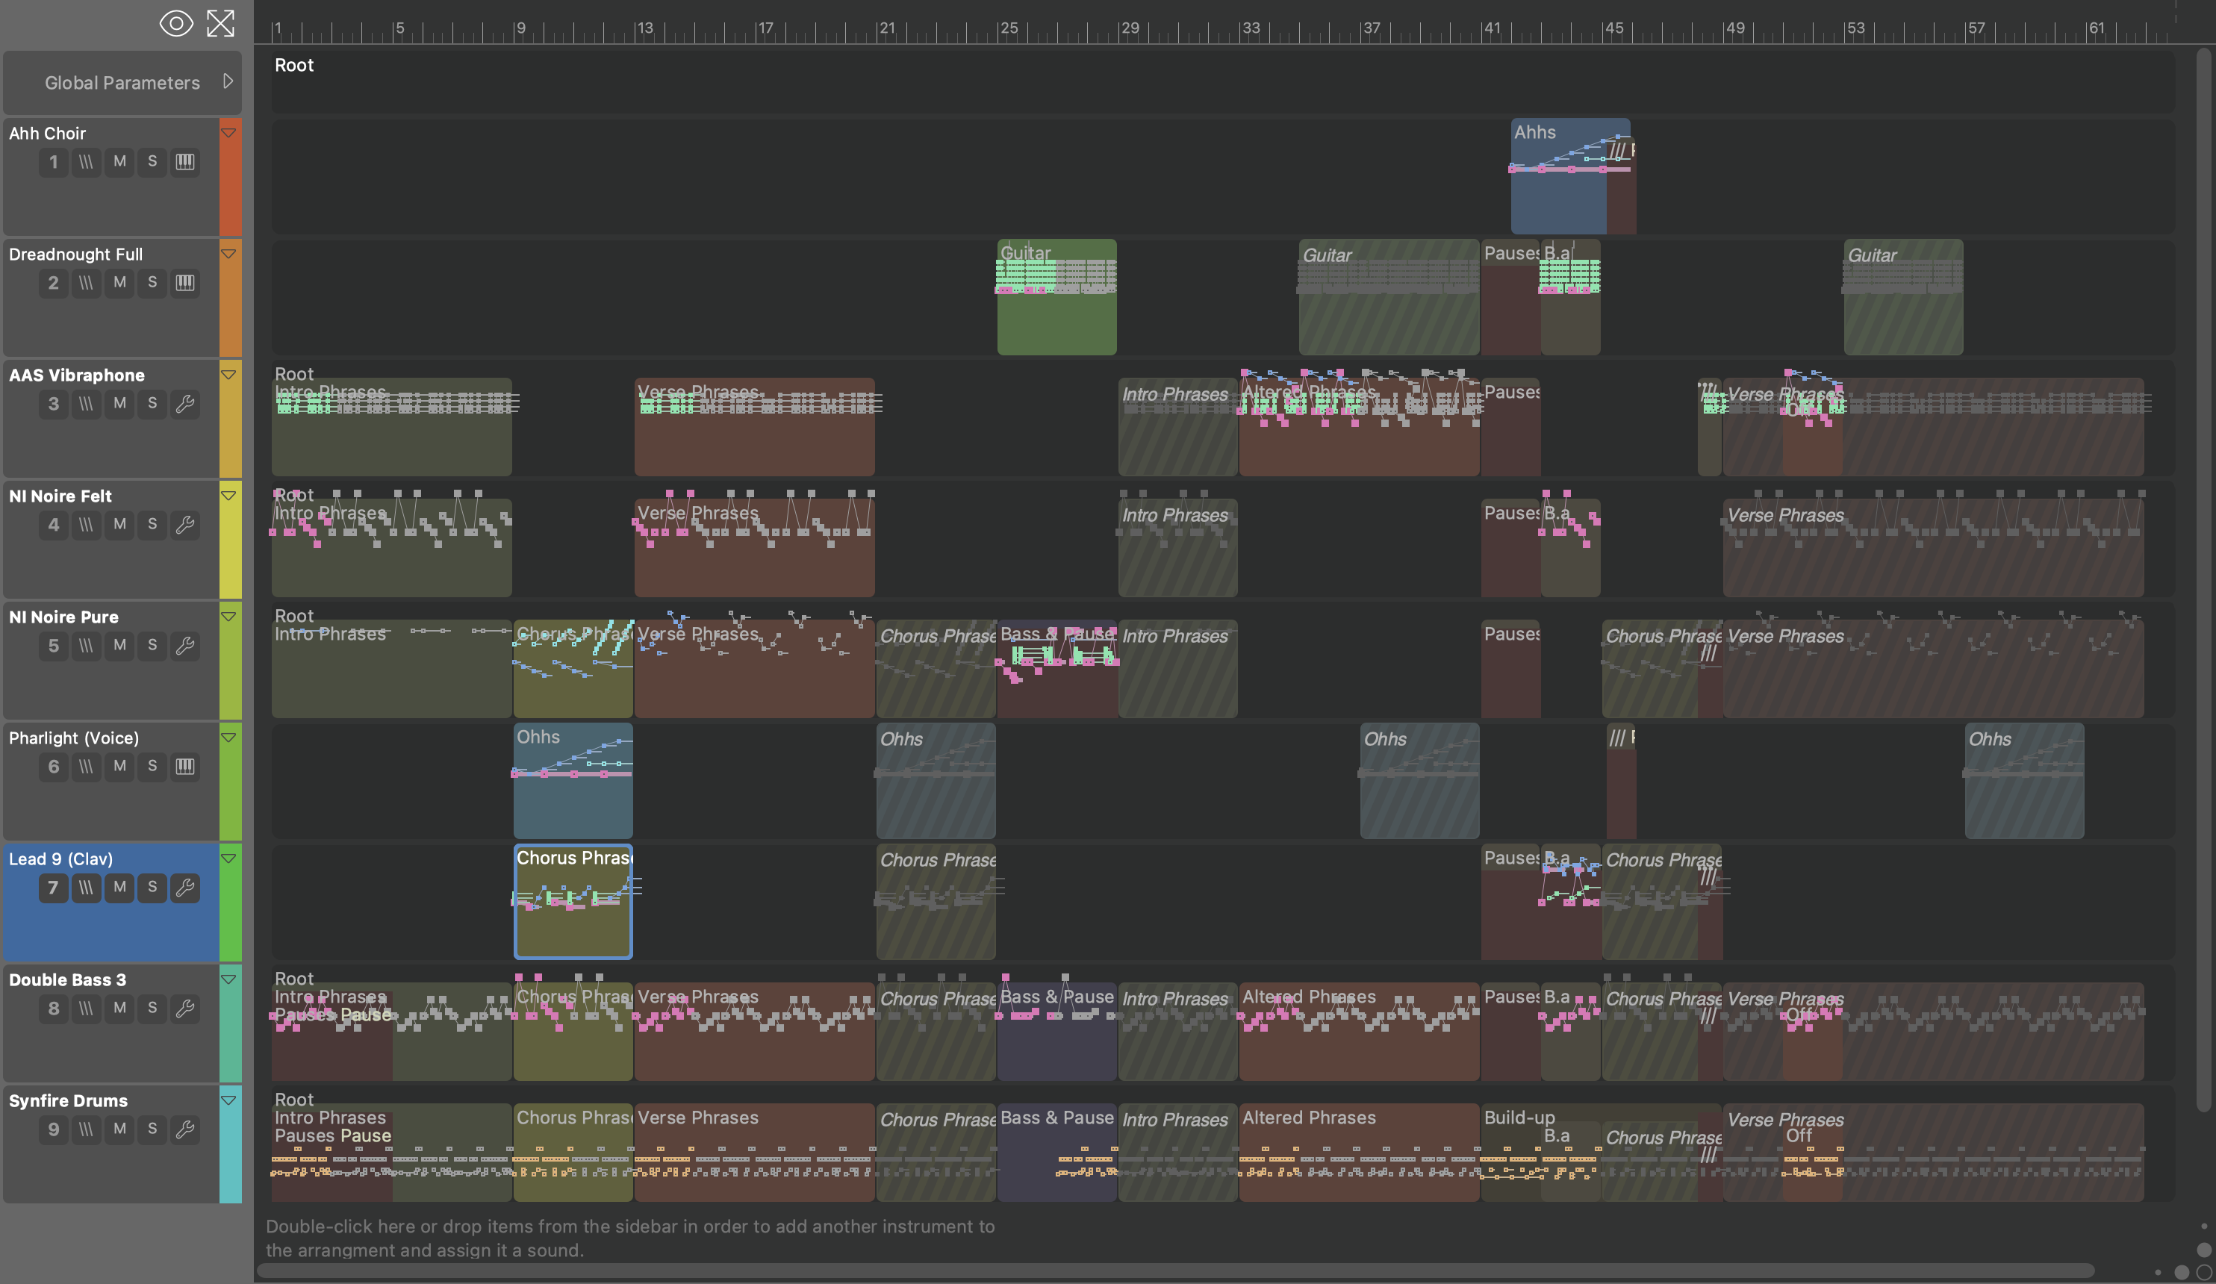Viewport: 2216px width, 1284px height.
Task: Solo the NI Noire Pure track
Action: click(x=152, y=646)
